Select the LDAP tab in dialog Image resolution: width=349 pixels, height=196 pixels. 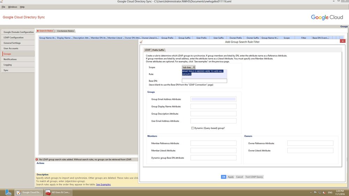click(x=147, y=50)
